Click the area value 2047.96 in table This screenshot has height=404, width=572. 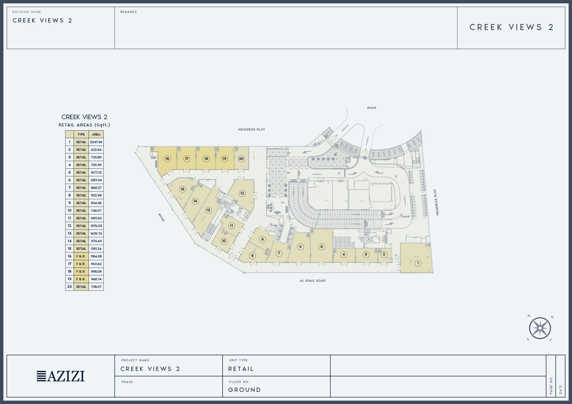[x=96, y=142]
